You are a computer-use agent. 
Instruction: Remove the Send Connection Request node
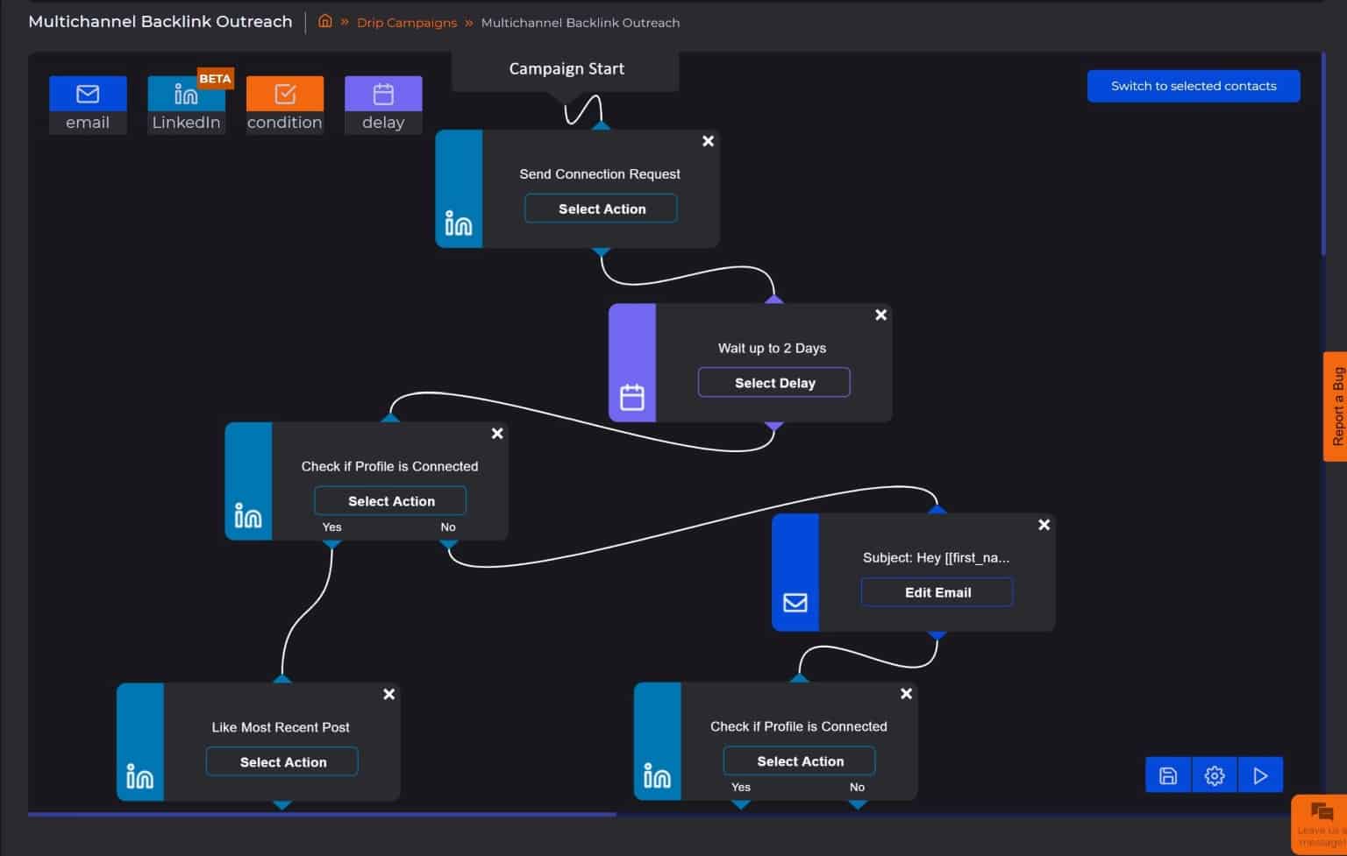pos(708,141)
